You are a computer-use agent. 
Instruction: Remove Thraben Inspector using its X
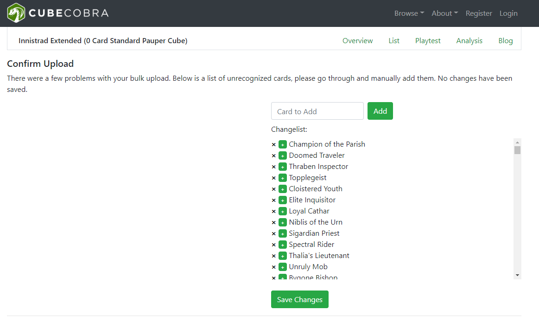pyautogui.click(x=273, y=167)
